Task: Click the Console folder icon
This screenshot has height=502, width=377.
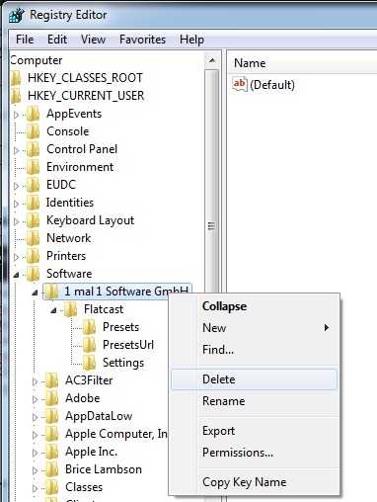Action: coord(34,131)
